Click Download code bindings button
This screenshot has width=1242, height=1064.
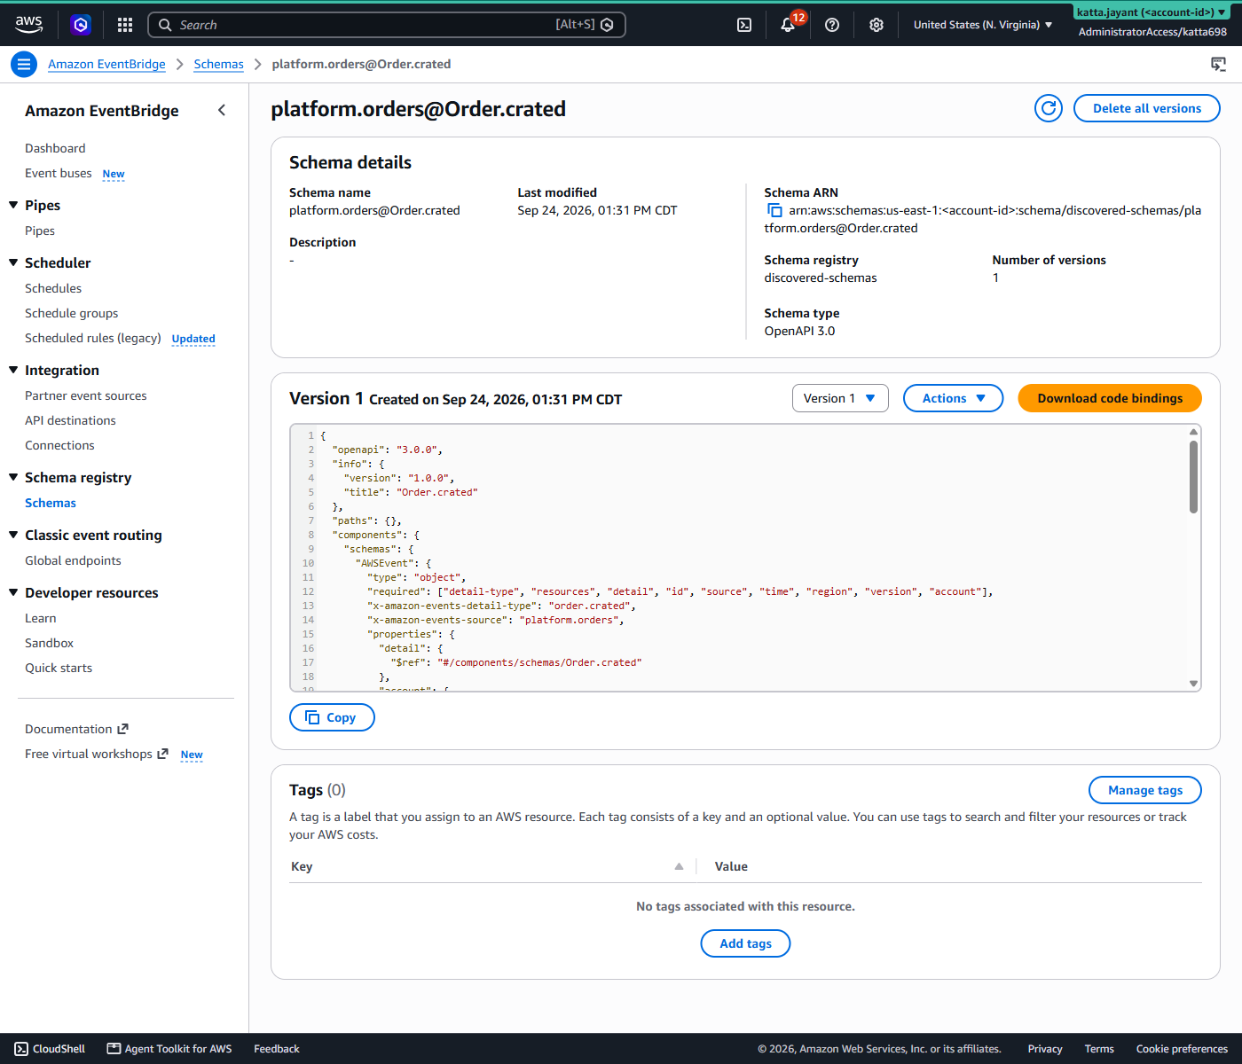coord(1110,398)
